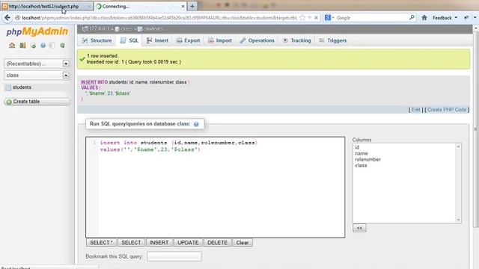Click the SQL help question mark icon
The image size is (479, 269).
click(196, 124)
